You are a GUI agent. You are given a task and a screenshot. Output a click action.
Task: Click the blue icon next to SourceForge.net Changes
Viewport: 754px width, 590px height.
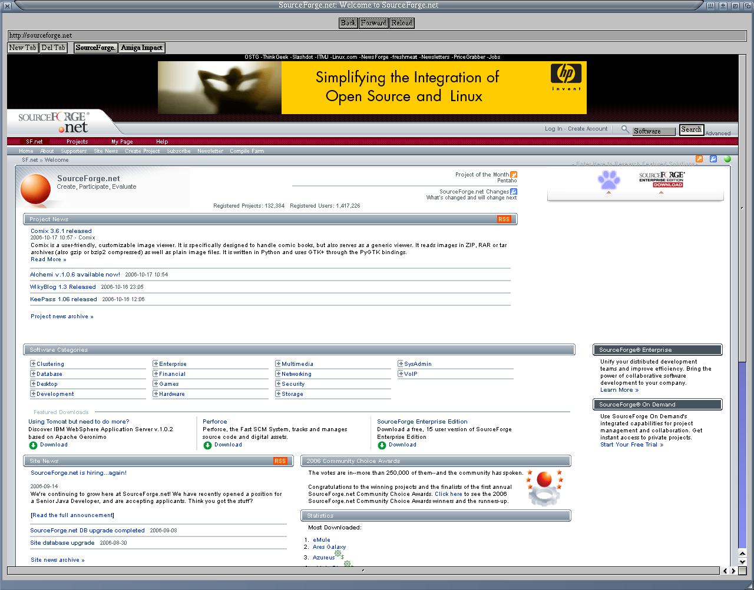tap(514, 192)
